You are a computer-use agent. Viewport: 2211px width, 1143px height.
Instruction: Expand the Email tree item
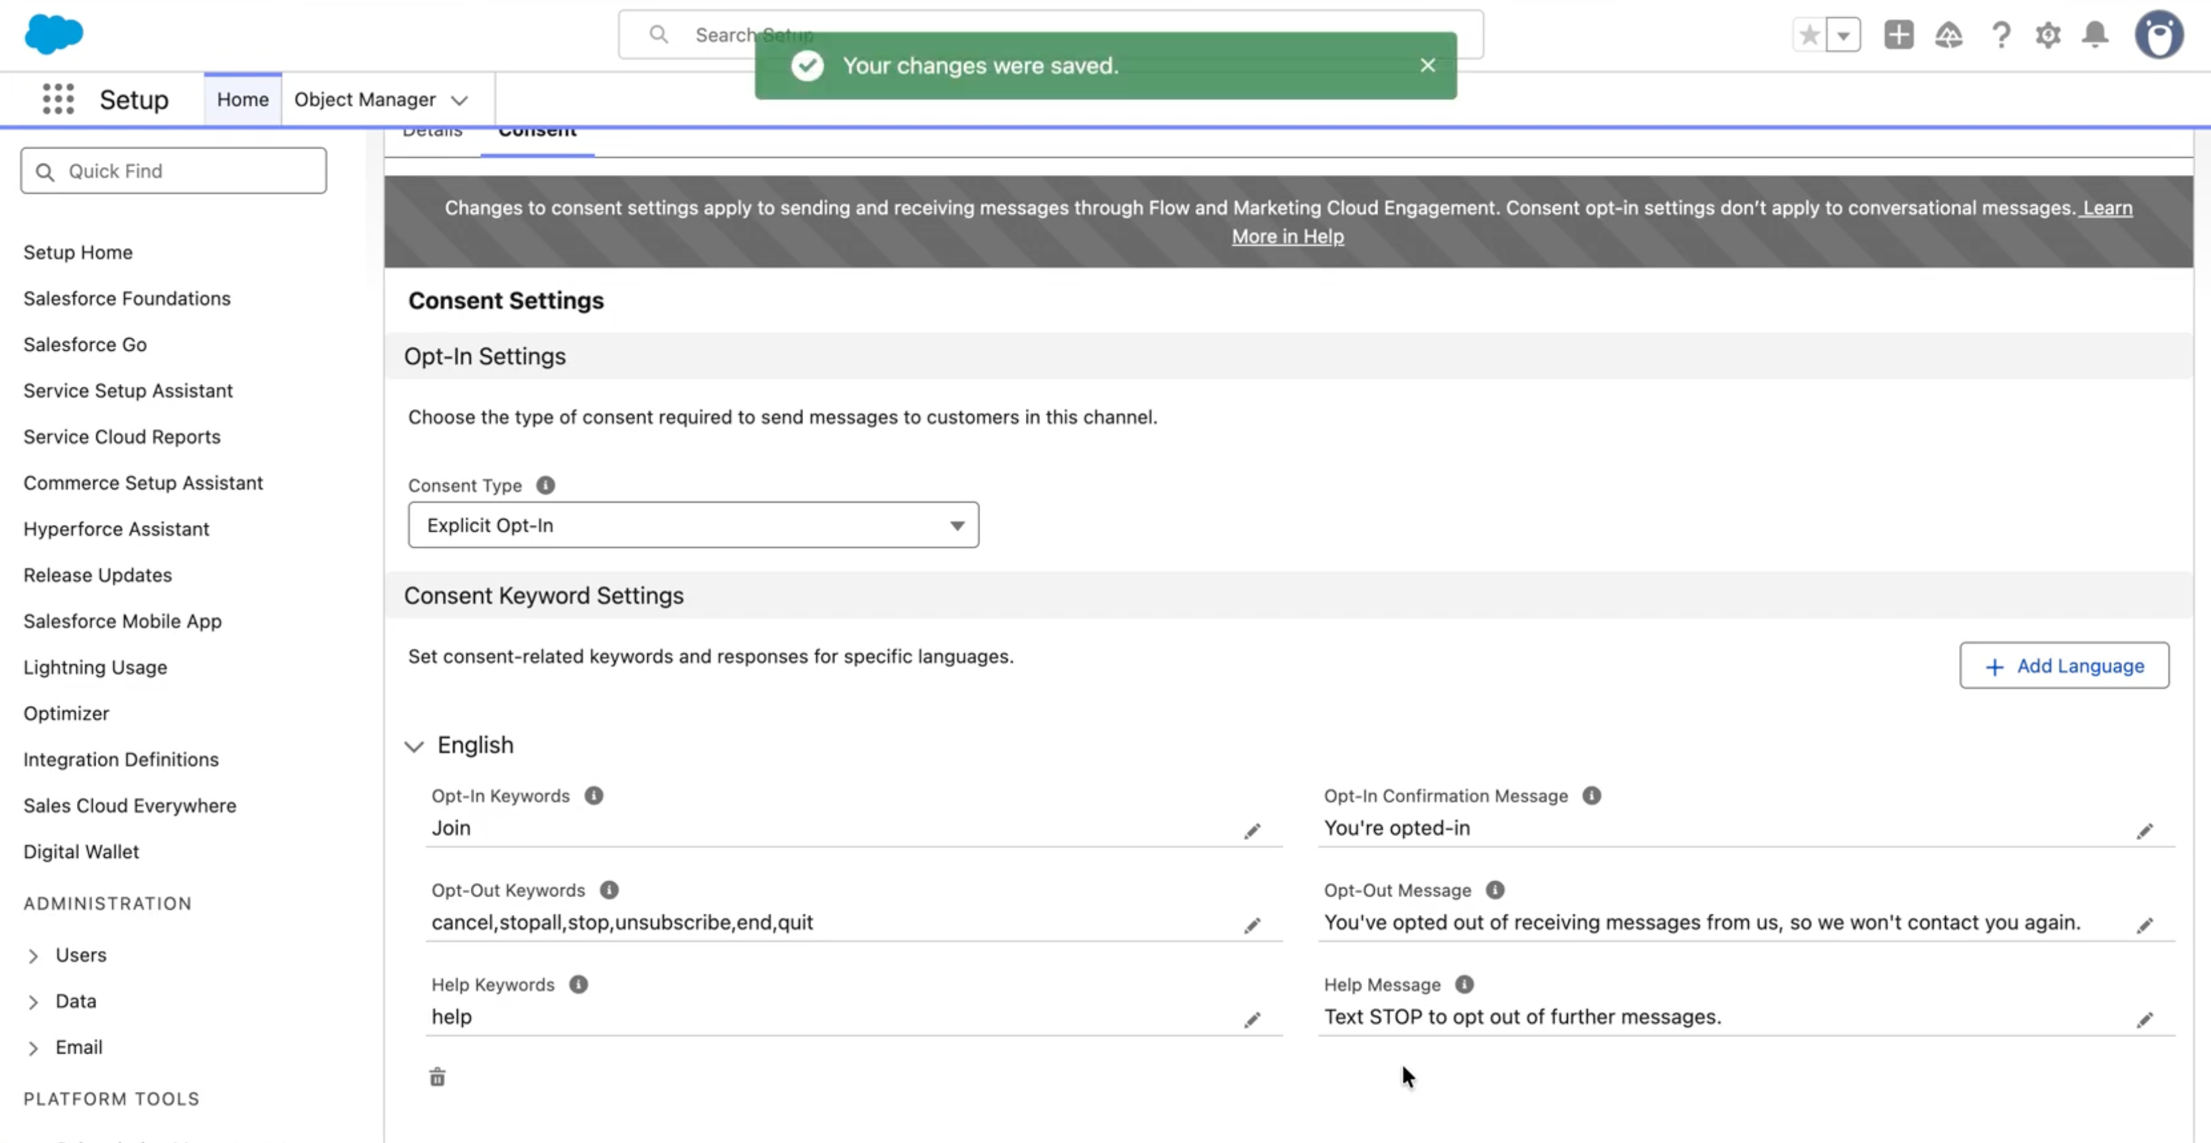coord(32,1049)
